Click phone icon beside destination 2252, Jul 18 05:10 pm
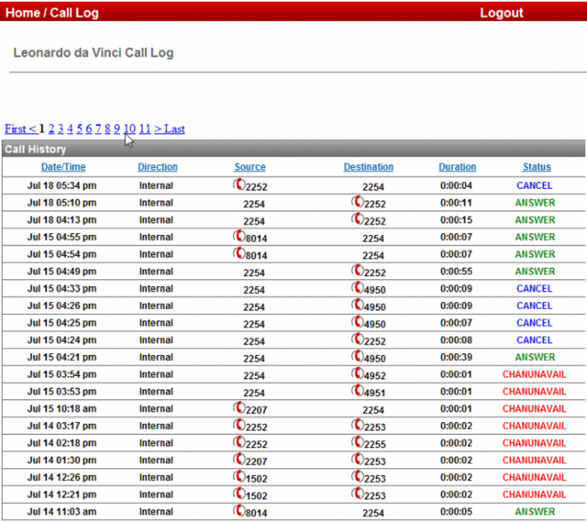The image size is (587, 522). point(357,202)
